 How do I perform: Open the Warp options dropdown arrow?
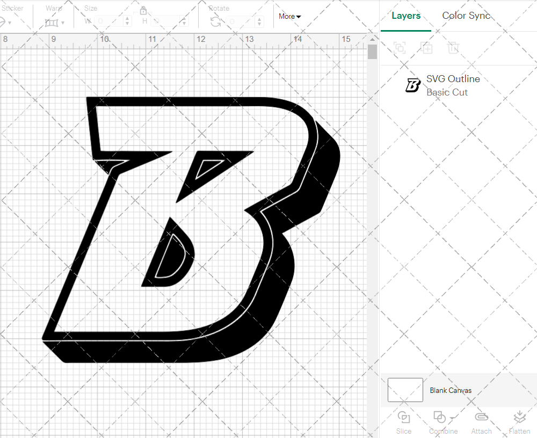(x=63, y=21)
